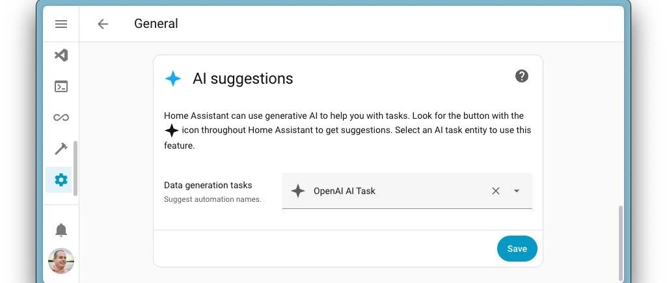Click the sidebar scrollbar
Viewport: 667px width, 283px height.
pyautogui.click(x=75, y=169)
